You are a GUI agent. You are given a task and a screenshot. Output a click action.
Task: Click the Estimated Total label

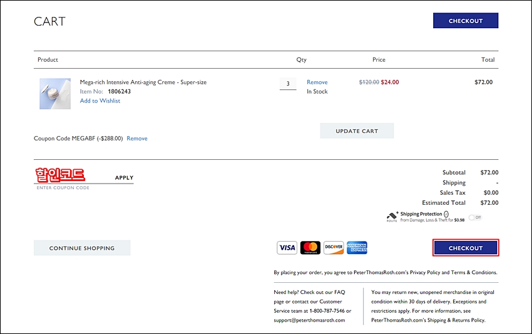tap(444, 203)
